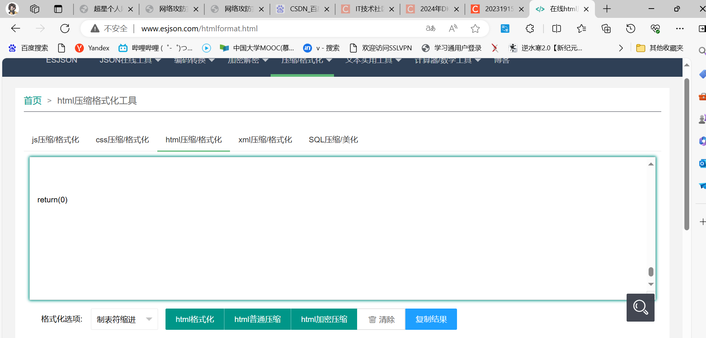Click the 清除 clear button
The image size is (706, 338).
click(x=381, y=319)
